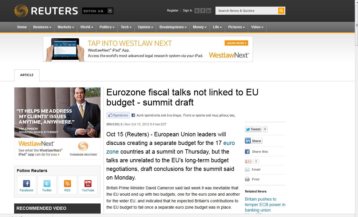Open Reuters Twitter icon in header
Image resolution: width=358 pixels, height=217 pixels.
pyautogui.click(x=197, y=11)
